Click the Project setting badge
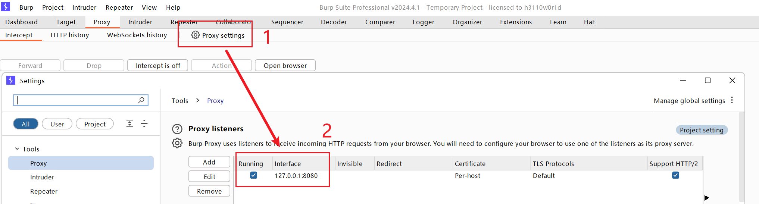 (x=702, y=130)
